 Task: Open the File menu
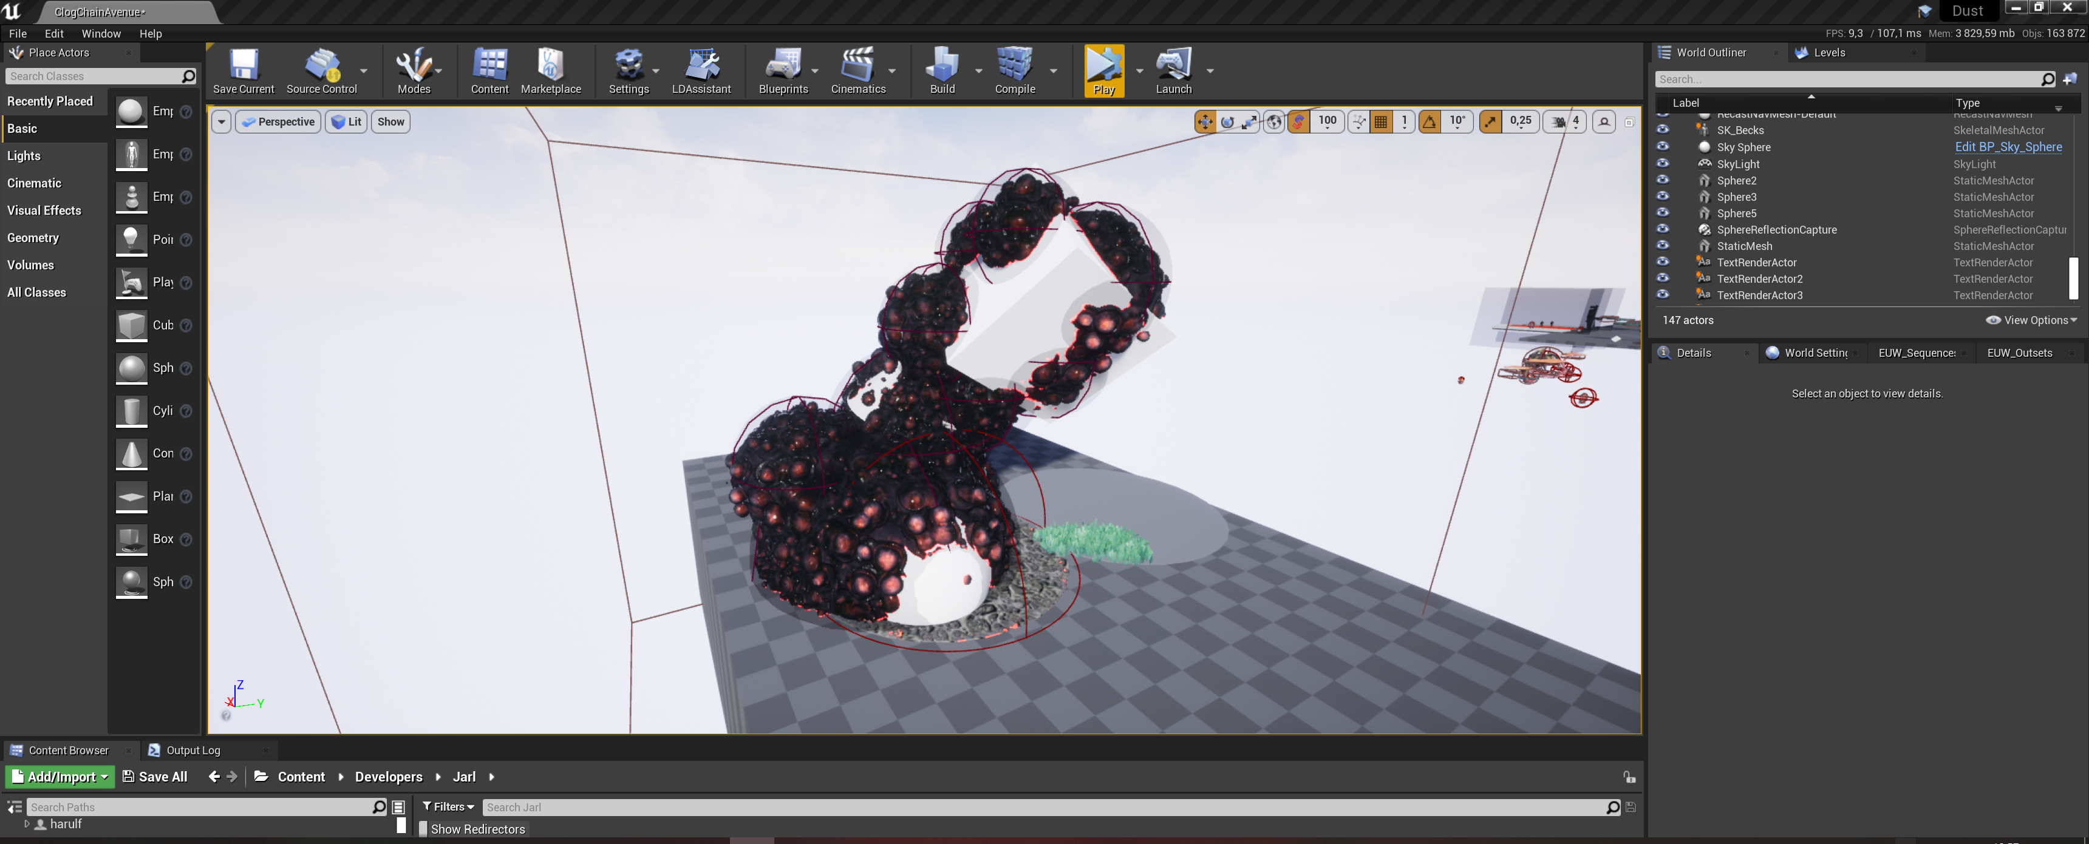[18, 33]
